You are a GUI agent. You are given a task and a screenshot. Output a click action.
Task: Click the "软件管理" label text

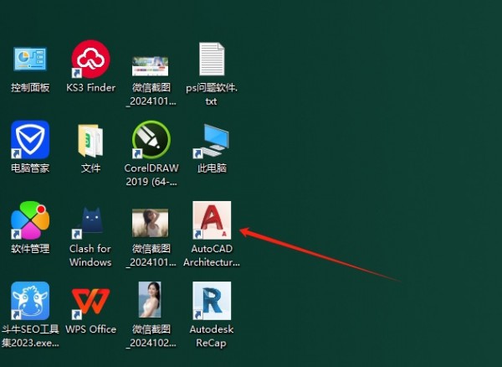click(30, 248)
